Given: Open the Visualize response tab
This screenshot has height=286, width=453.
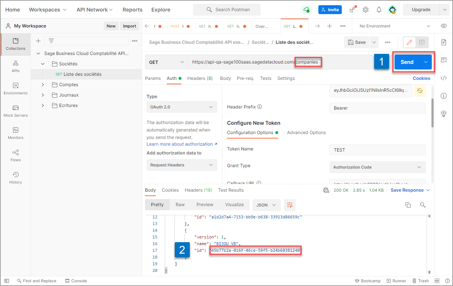Looking at the screenshot, I should click(234, 205).
